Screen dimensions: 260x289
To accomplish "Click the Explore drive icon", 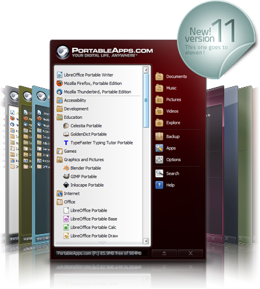I will [159, 123].
